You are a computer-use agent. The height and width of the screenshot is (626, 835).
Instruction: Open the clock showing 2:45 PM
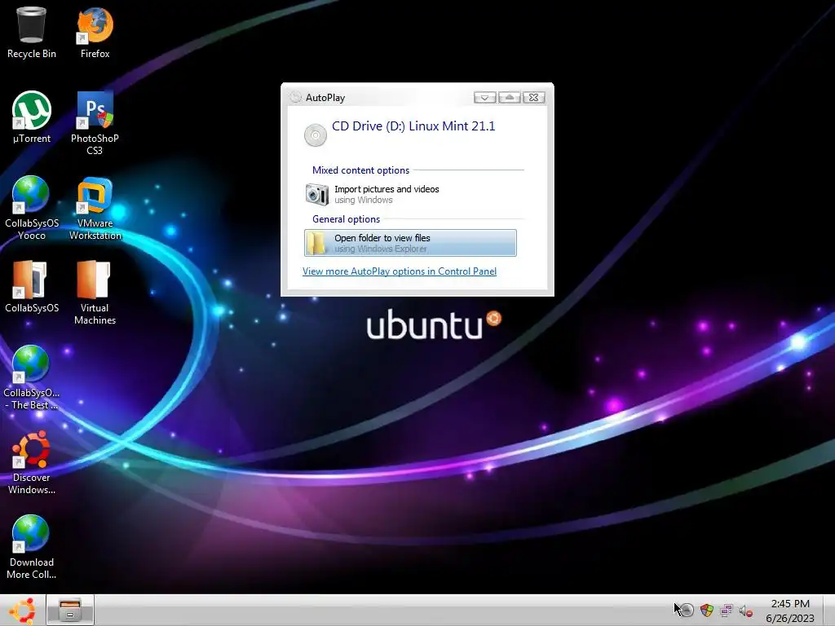click(790, 611)
